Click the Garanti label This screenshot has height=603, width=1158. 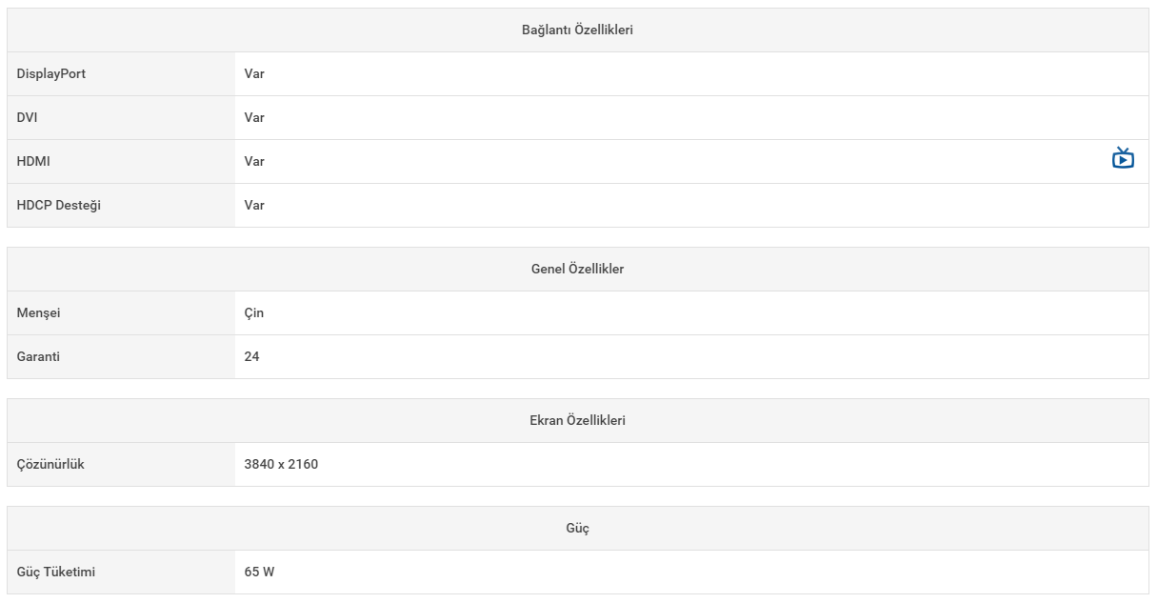(38, 356)
